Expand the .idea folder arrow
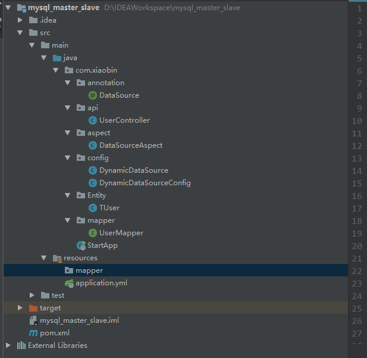The image size is (367, 358). click(x=20, y=20)
